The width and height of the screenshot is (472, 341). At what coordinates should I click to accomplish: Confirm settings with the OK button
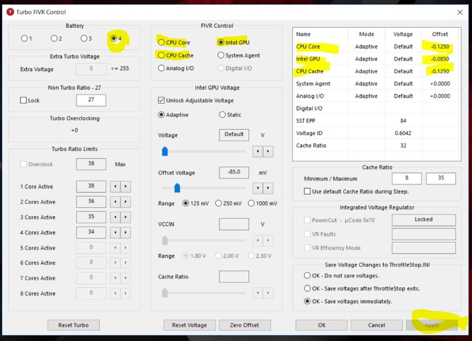click(322, 325)
